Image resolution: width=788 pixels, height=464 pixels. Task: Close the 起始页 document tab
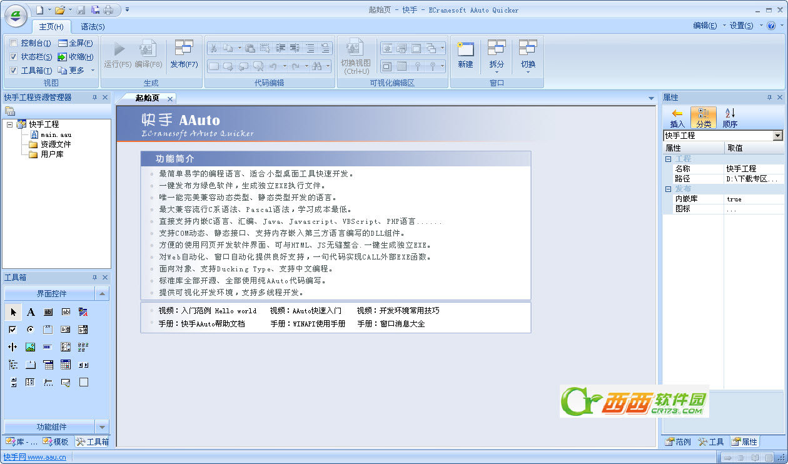tap(169, 99)
